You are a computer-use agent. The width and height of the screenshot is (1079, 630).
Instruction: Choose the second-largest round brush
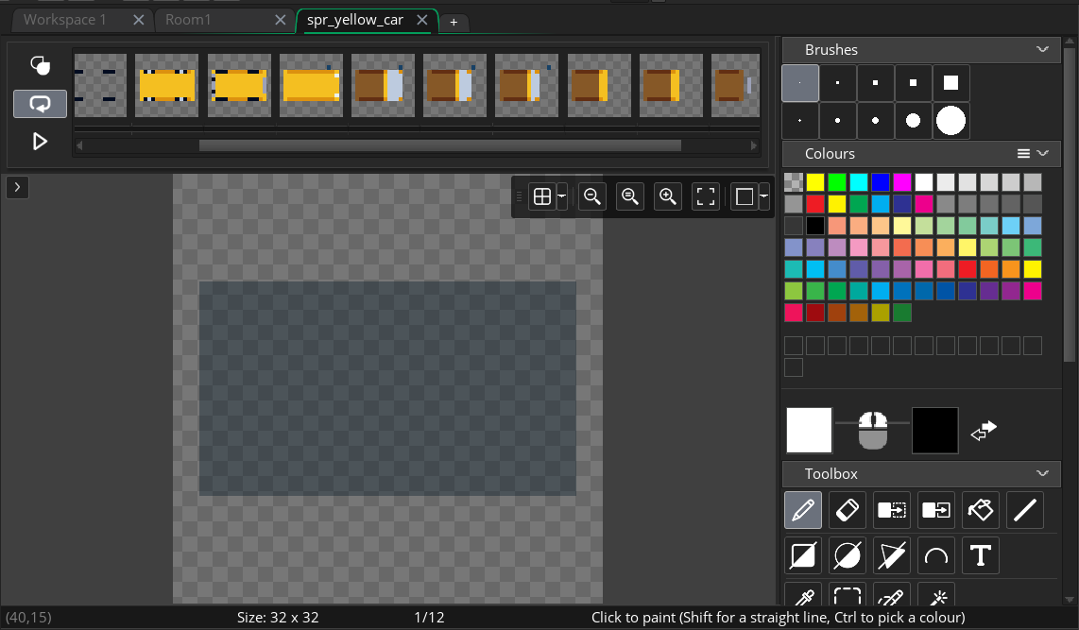[x=913, y=121]
